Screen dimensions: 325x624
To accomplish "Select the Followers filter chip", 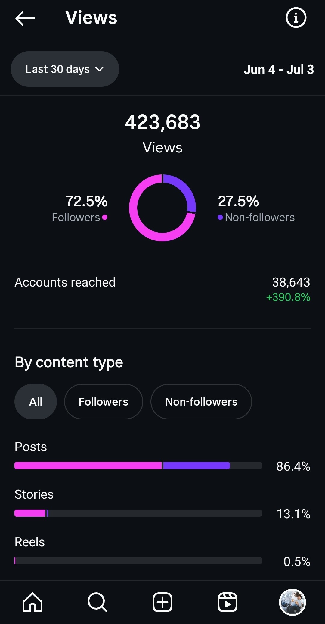I will [x=104, y=402].
